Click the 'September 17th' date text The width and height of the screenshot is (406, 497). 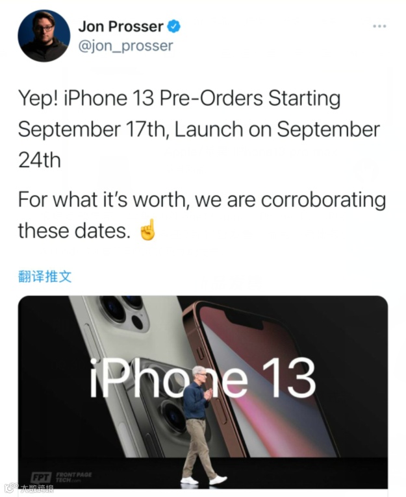coord(92,129)
